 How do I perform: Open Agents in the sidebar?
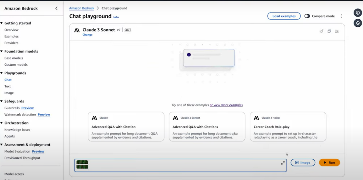pyautogui.click(x=10, y=136)
